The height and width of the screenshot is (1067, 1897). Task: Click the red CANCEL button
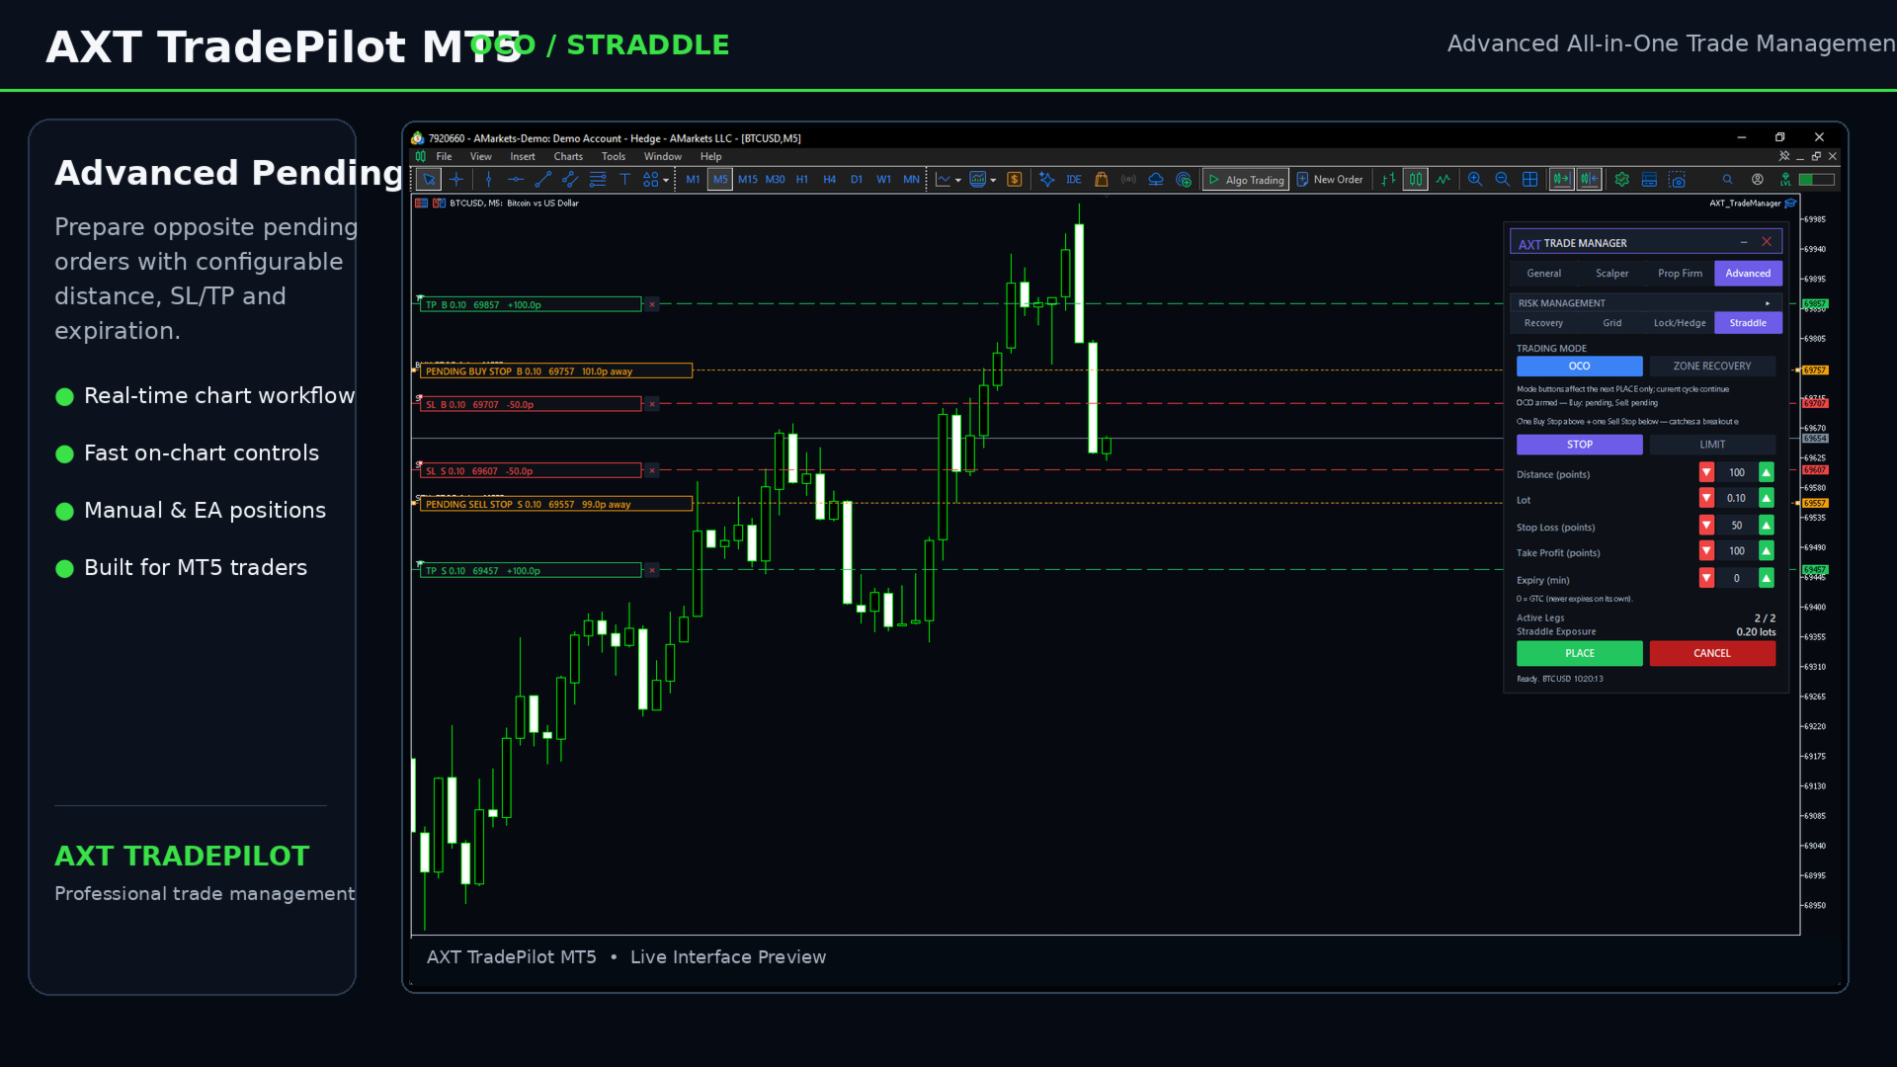(1712, 653)
